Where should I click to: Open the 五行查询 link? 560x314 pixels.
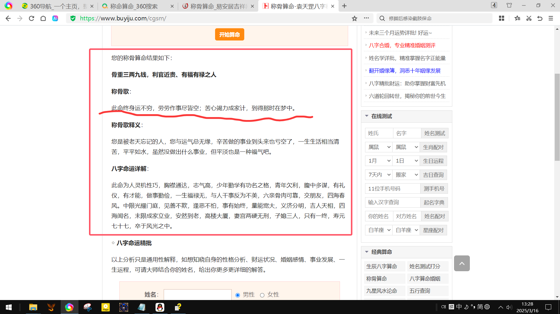tap(420, 291)
